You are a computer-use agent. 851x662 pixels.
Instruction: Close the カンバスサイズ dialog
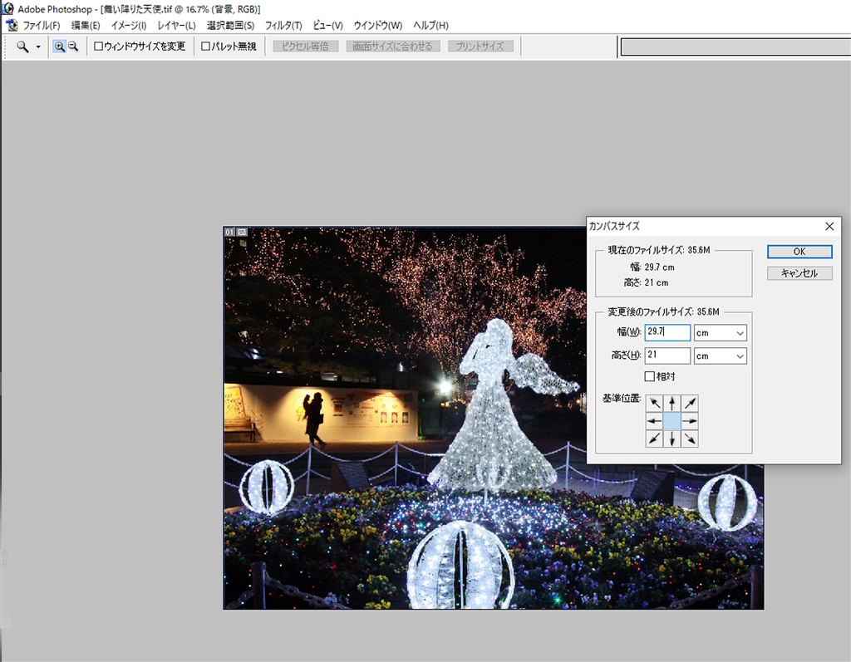pyautogui.click(x=829, y=226)
